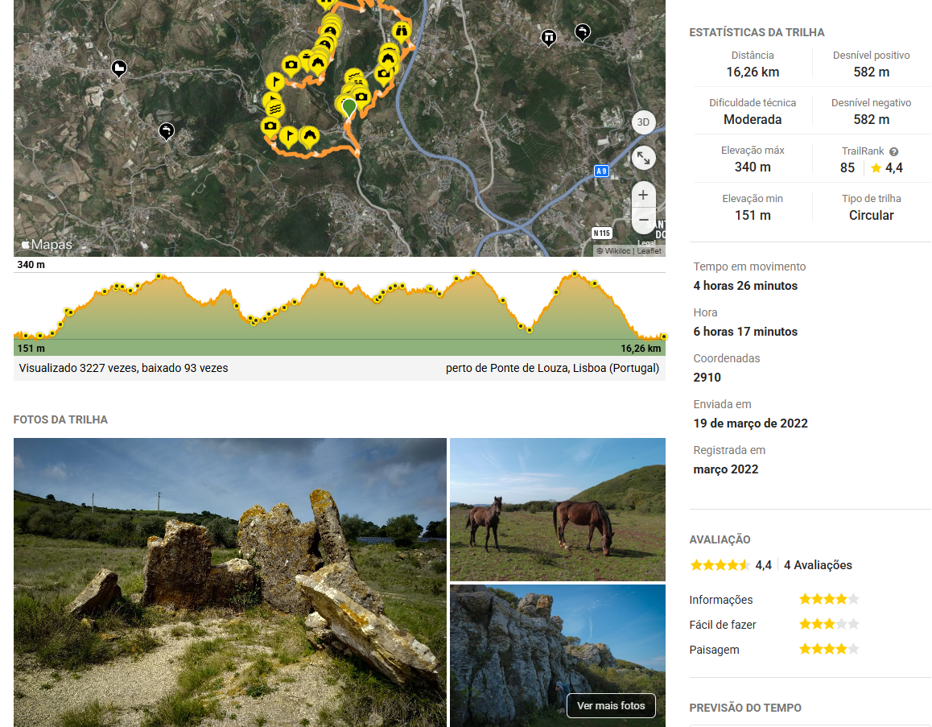
Task: Zoom out on the map
Action: (642, 220)
